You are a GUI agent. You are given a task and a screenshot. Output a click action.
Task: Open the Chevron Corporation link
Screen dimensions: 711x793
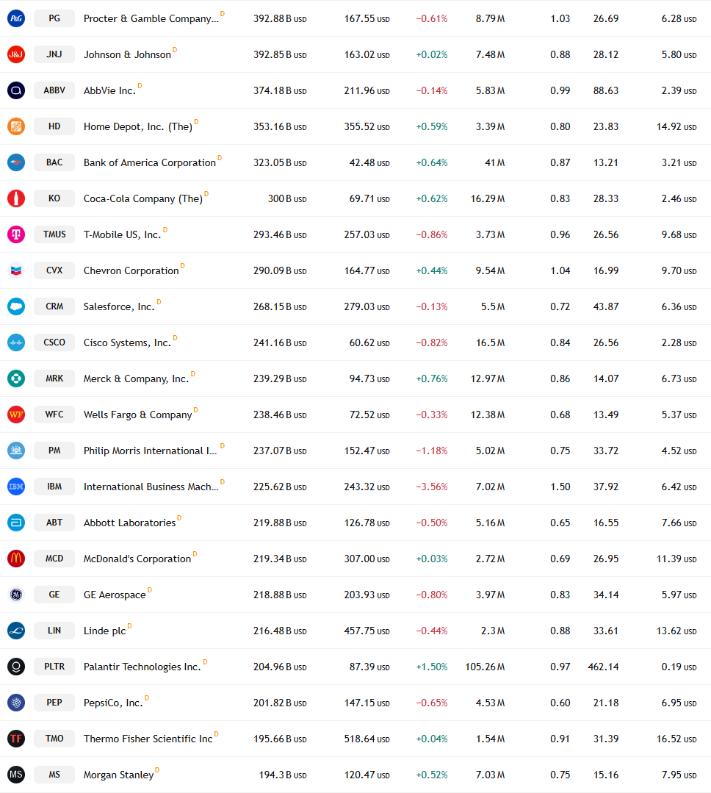[131, 270]
